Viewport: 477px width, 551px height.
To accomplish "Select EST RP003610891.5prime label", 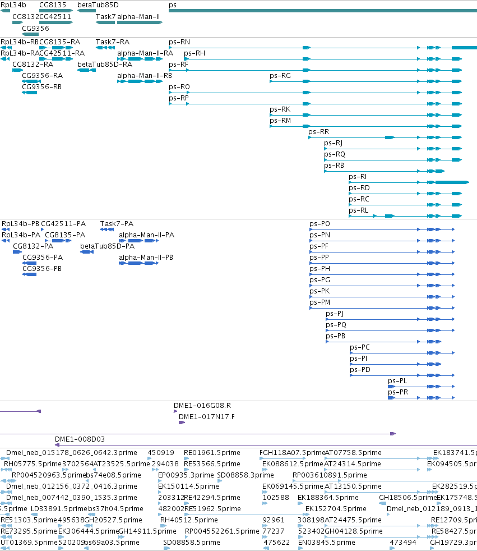I will click(x=330, y=475).
